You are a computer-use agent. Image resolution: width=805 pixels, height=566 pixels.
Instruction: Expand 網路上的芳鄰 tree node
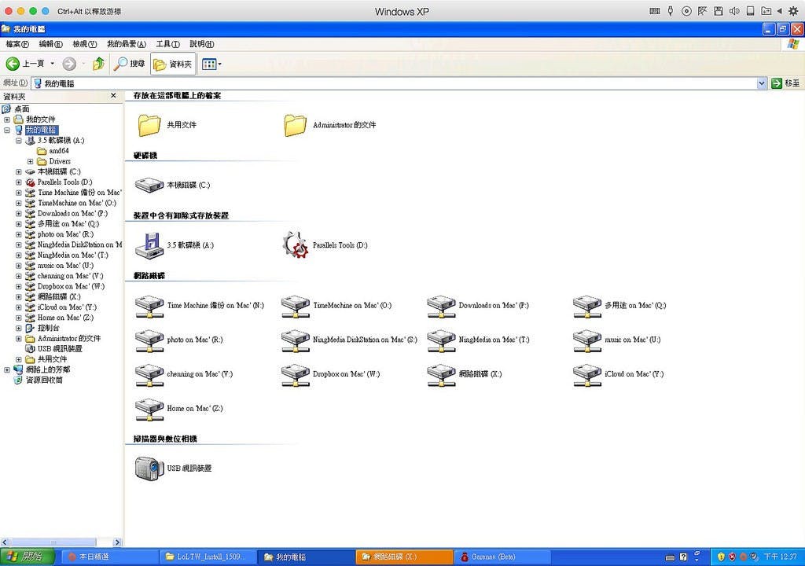[x=7, y=369]
